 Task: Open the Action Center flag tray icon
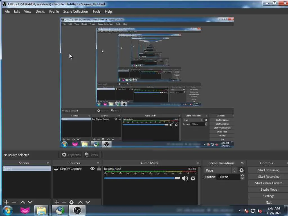pyautogui.click(x=246, y=211)
